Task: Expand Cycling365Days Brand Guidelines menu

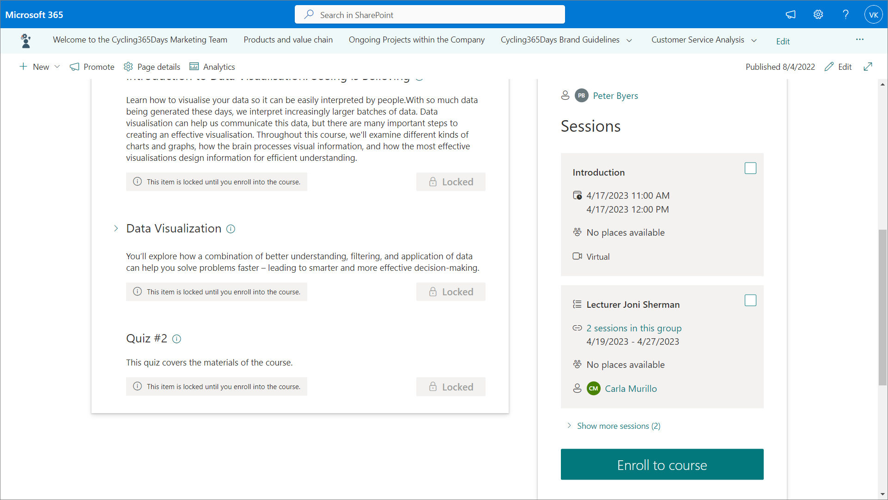Action: coord(629,40)
